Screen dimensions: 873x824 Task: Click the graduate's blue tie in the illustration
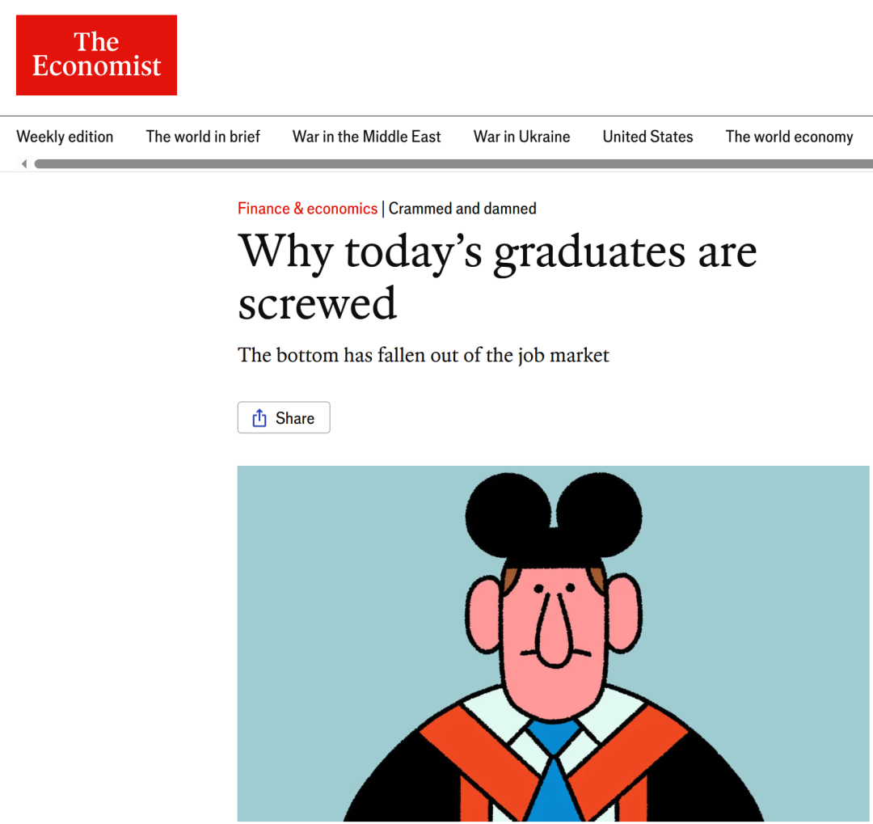point(555,776)
